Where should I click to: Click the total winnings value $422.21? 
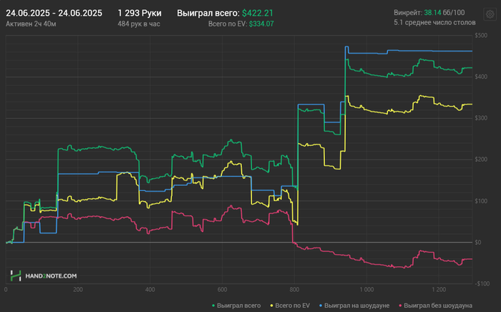click(x=258, y=13)
